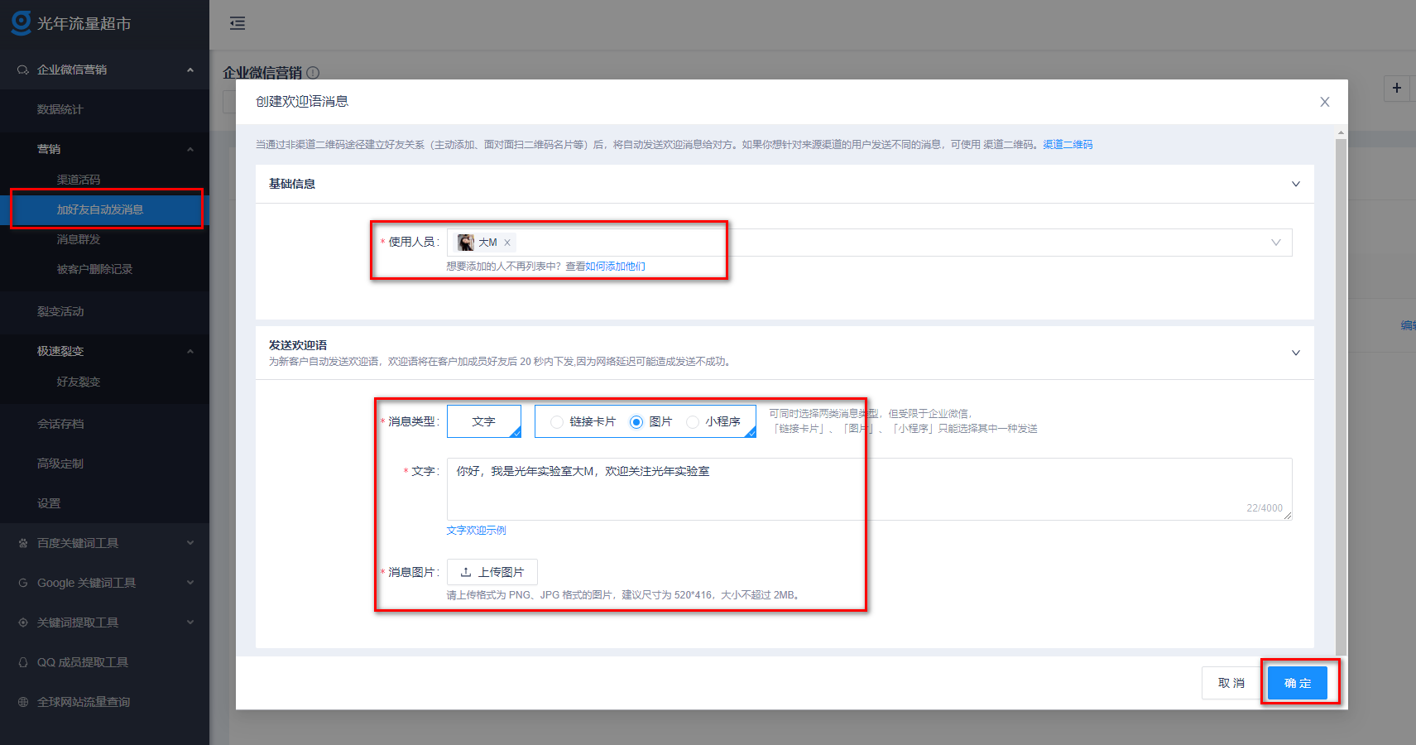Select the 图片 radio button
This screenshot has width=1416, height=745.
pos(636,422)
